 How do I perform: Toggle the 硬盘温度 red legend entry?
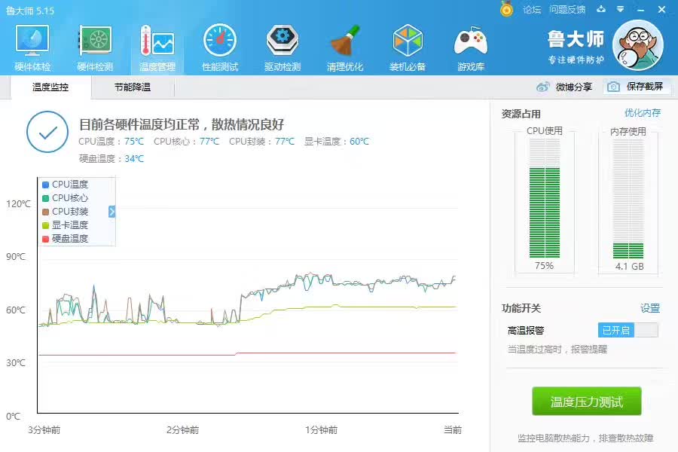coord(66,238)
